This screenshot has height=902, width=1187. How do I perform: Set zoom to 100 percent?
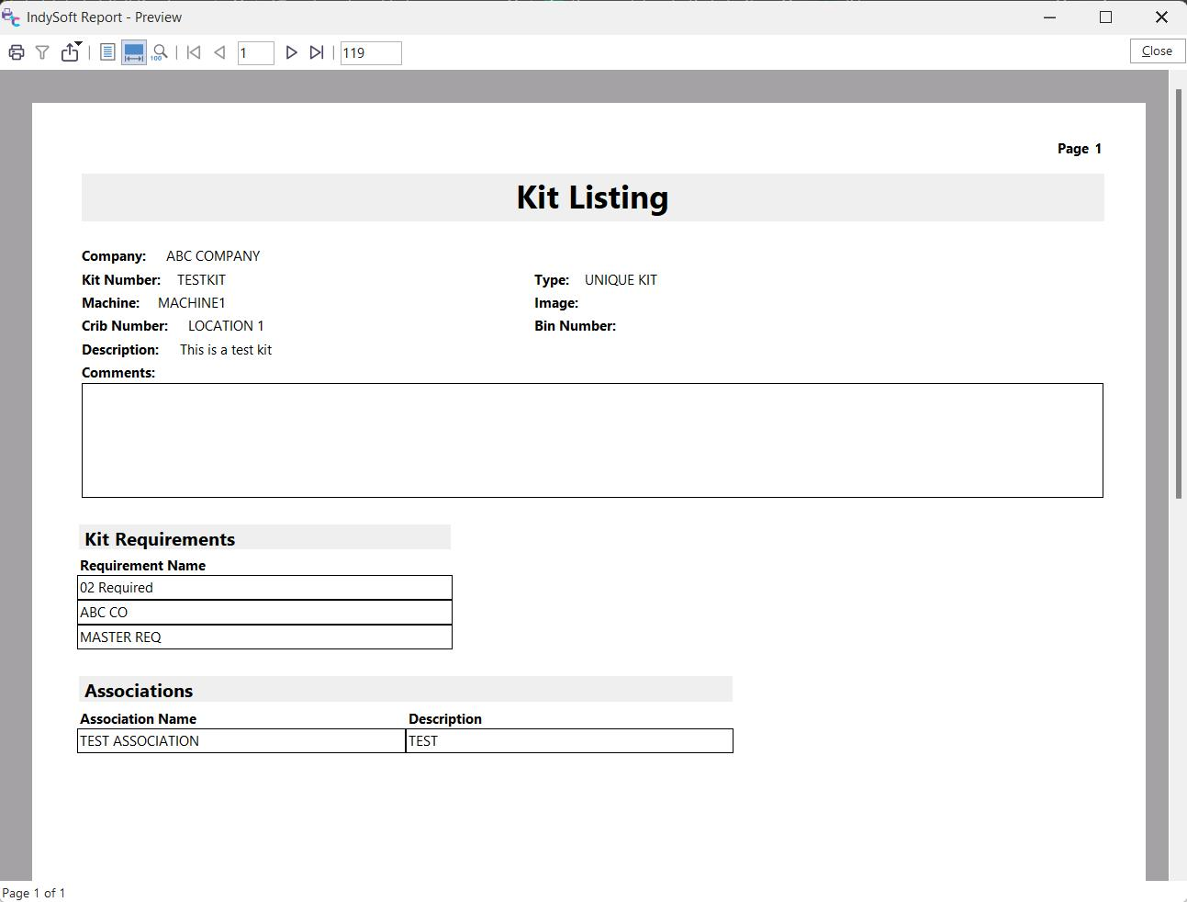(x=160, y=53)
